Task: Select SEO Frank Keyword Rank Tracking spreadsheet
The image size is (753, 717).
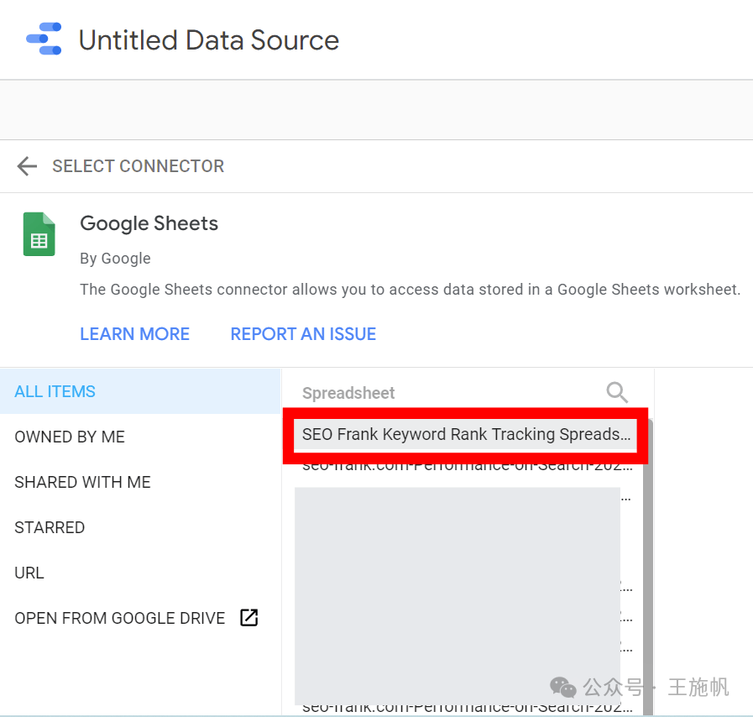Action: [466, 434]
